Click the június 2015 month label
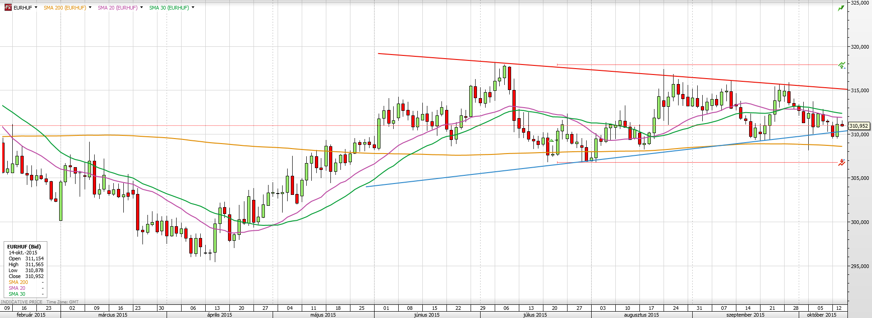Image resolution: width=872 pixels, height=318 pixels. pos(427,315)
